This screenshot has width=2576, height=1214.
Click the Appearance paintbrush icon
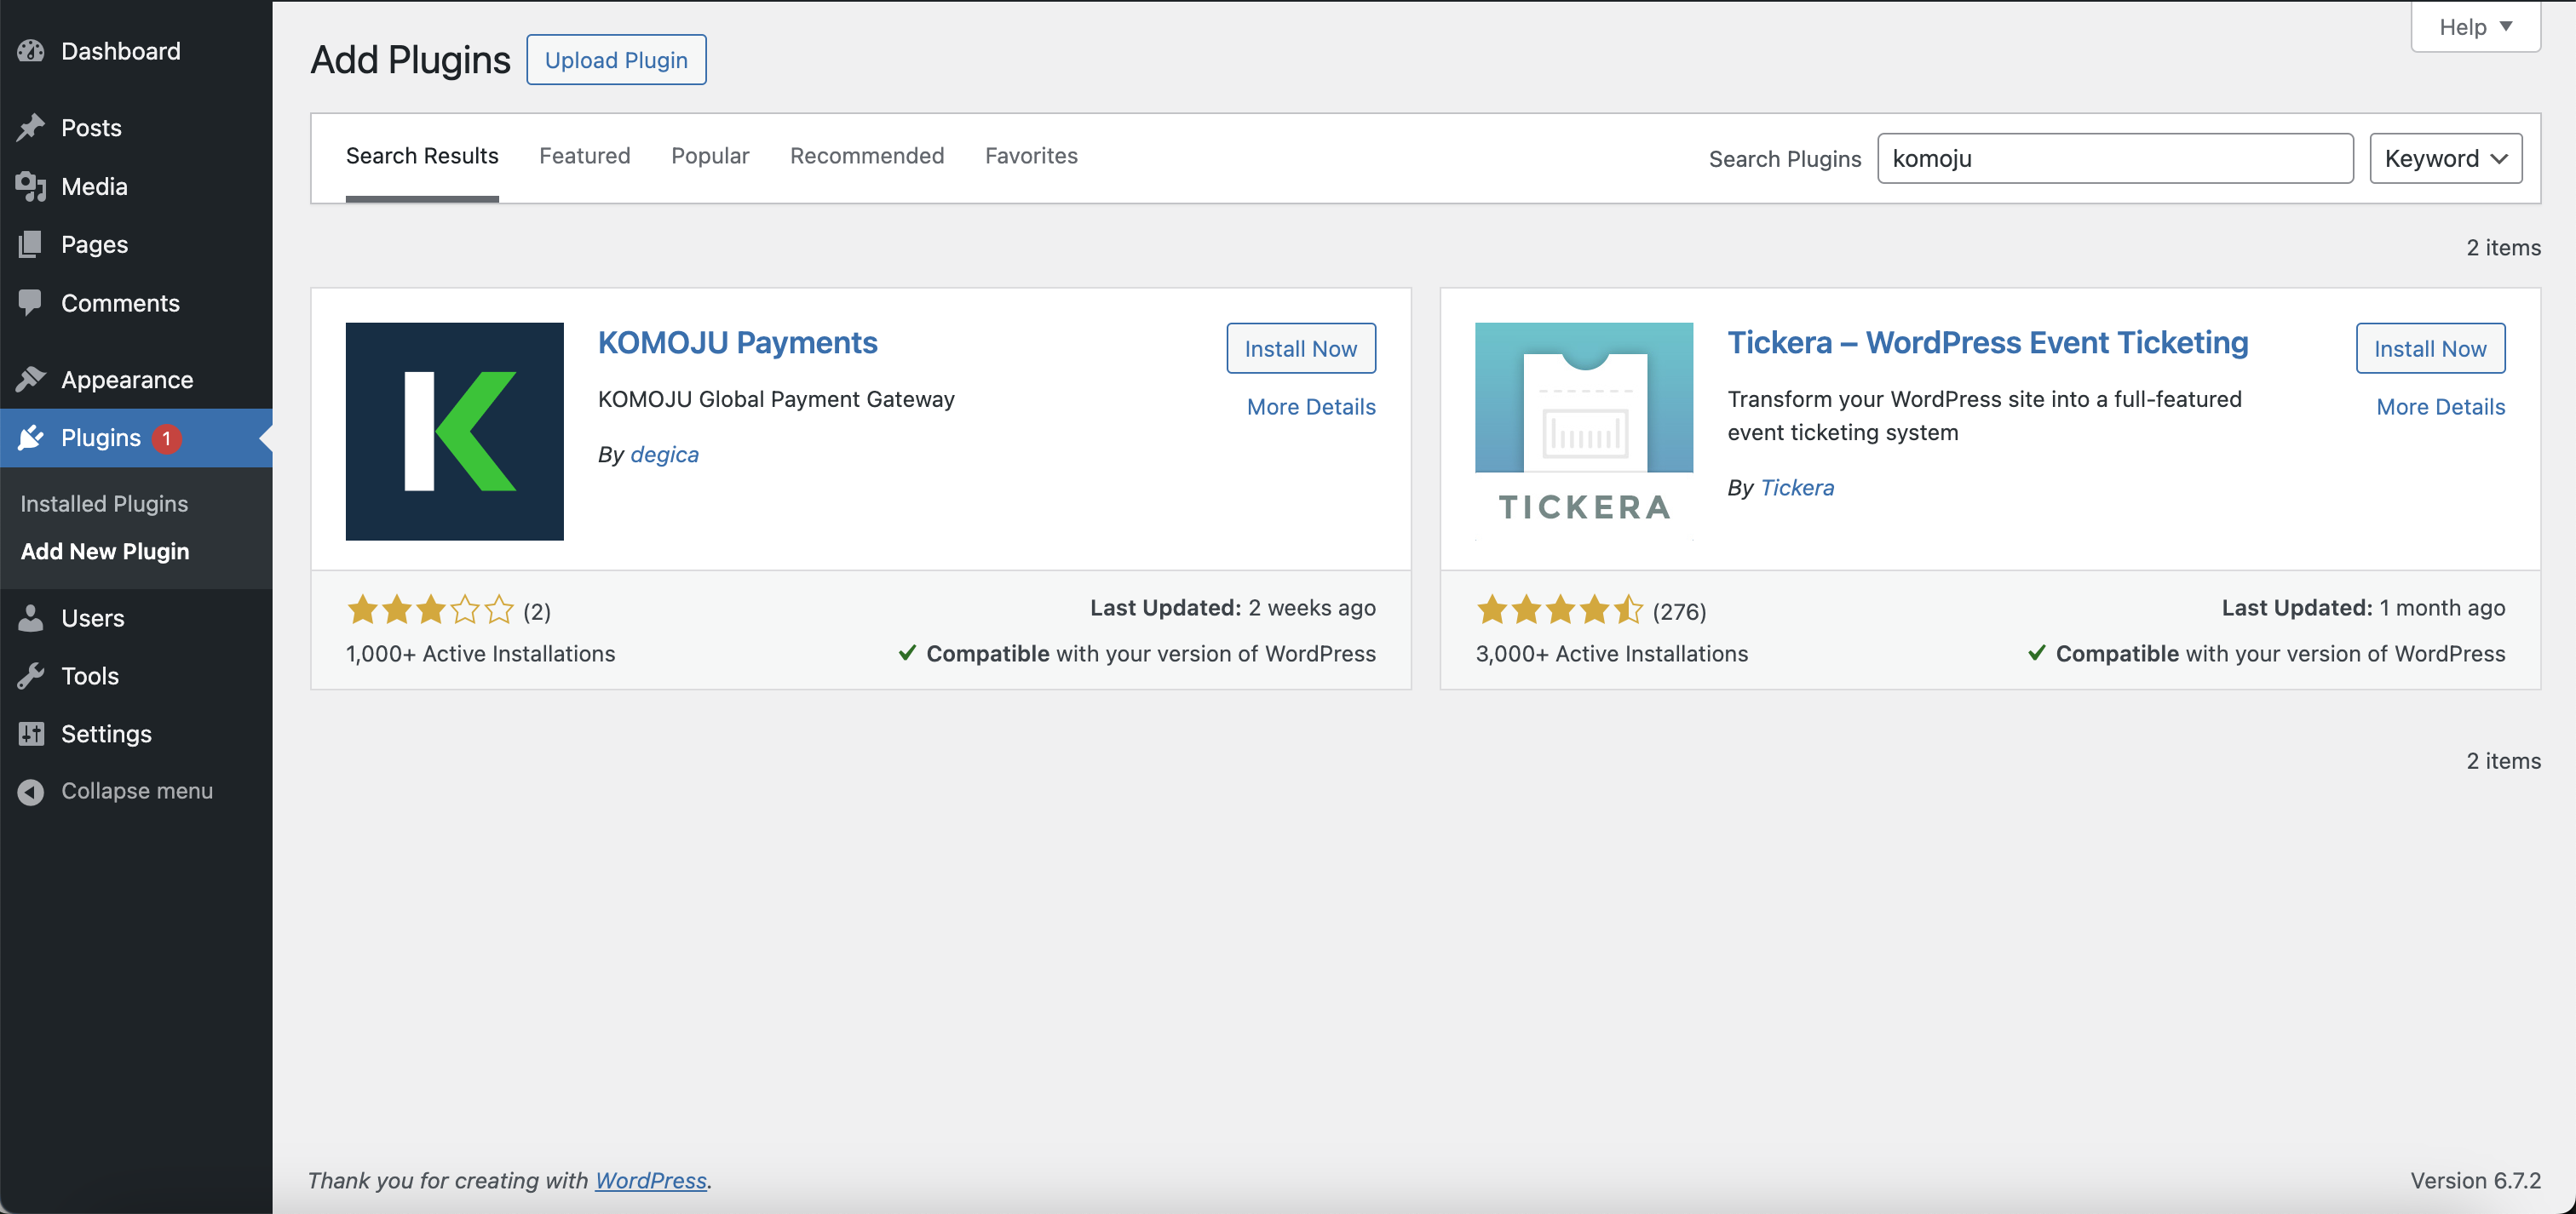point(31,380)
